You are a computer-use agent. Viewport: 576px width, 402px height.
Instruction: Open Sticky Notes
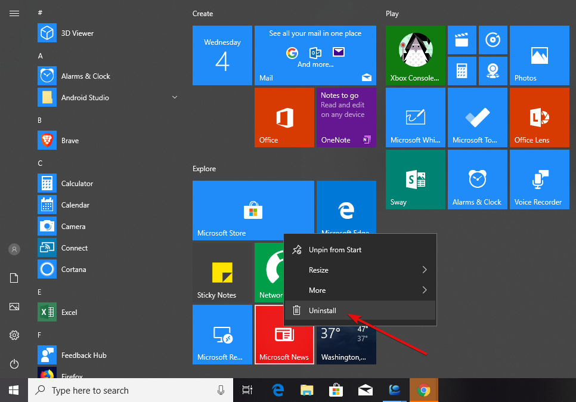point(222,273)
